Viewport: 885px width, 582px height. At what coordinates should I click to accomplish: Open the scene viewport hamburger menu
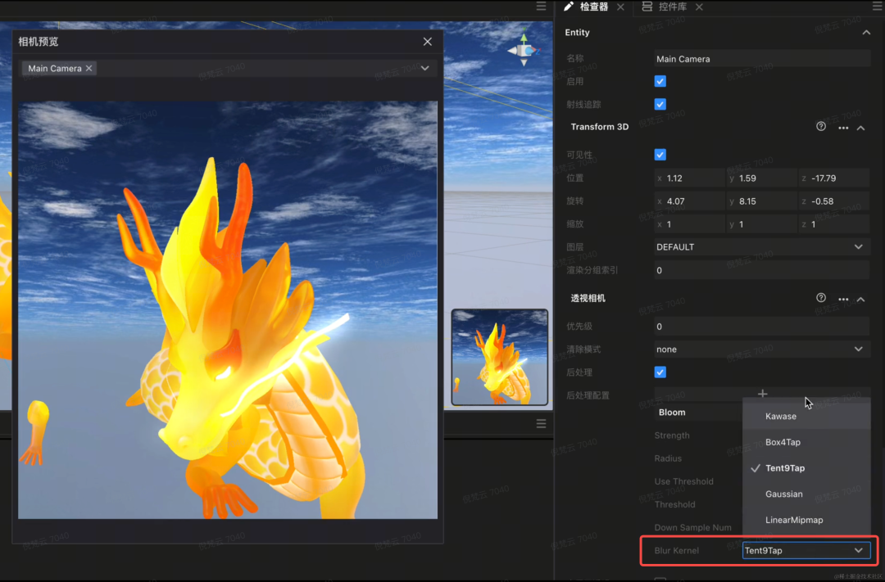pyautogui.click(x=541, y=7)
